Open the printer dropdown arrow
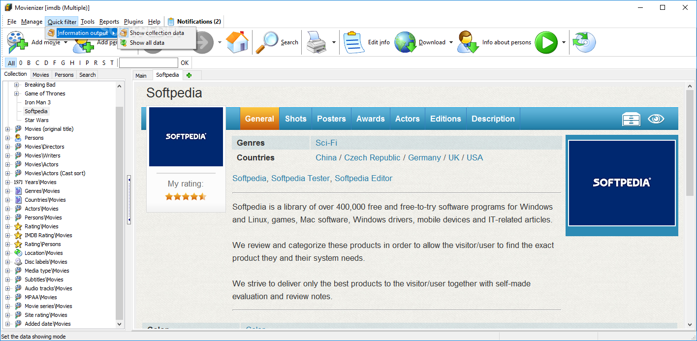697x341 pixels. pos(334,42)
